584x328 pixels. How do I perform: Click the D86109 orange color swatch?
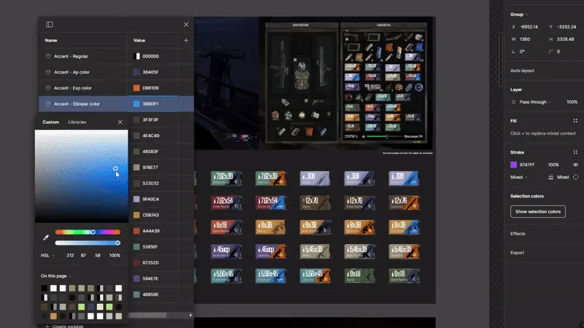tap(137, 88)
